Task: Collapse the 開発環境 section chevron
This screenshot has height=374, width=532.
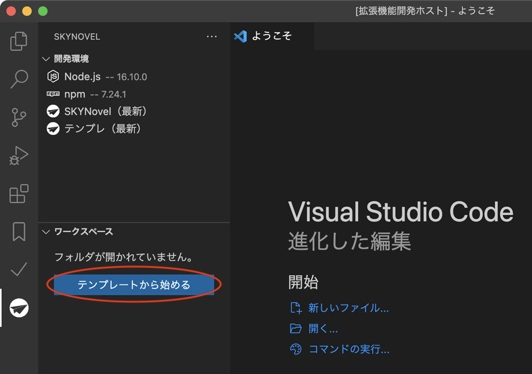Action: 46,59
